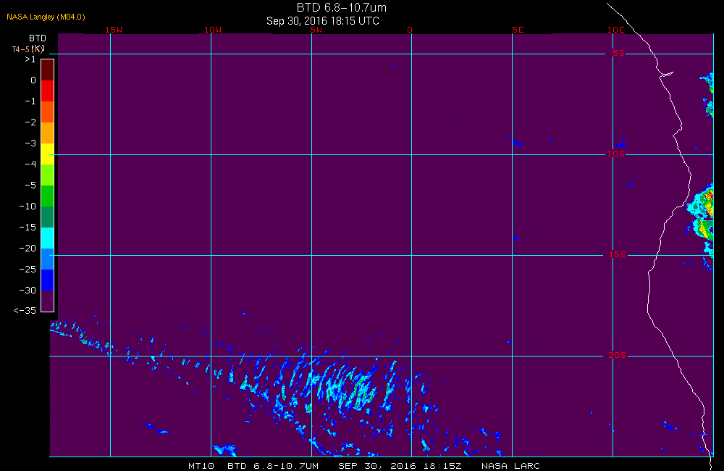The height and width of the screenshot is (471, 724).
Task: Click the dark blue -25 to -30 swatch
Action: pyautogui.click(x=48, y=280)
